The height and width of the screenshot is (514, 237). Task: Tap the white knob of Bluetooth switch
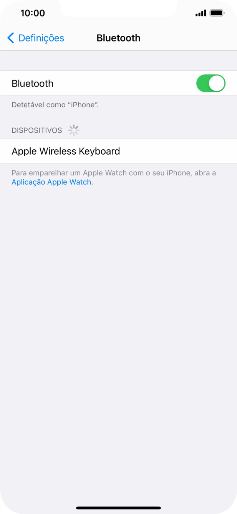[217, 83]
